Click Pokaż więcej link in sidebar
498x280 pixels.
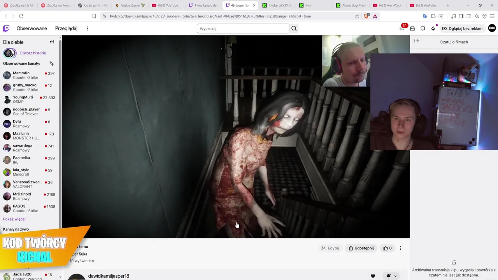click(14, 219)
